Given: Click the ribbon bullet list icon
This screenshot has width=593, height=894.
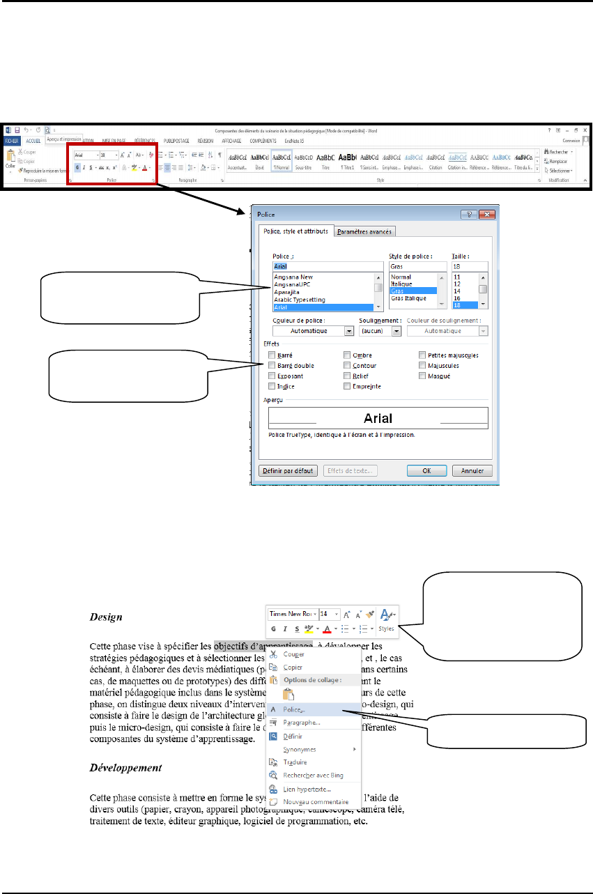Looking at the screenshot, I should pos(160,155).
